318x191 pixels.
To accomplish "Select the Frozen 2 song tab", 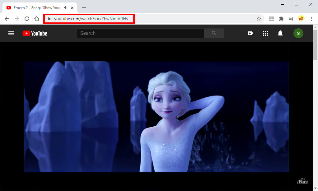I will [40, 8].
